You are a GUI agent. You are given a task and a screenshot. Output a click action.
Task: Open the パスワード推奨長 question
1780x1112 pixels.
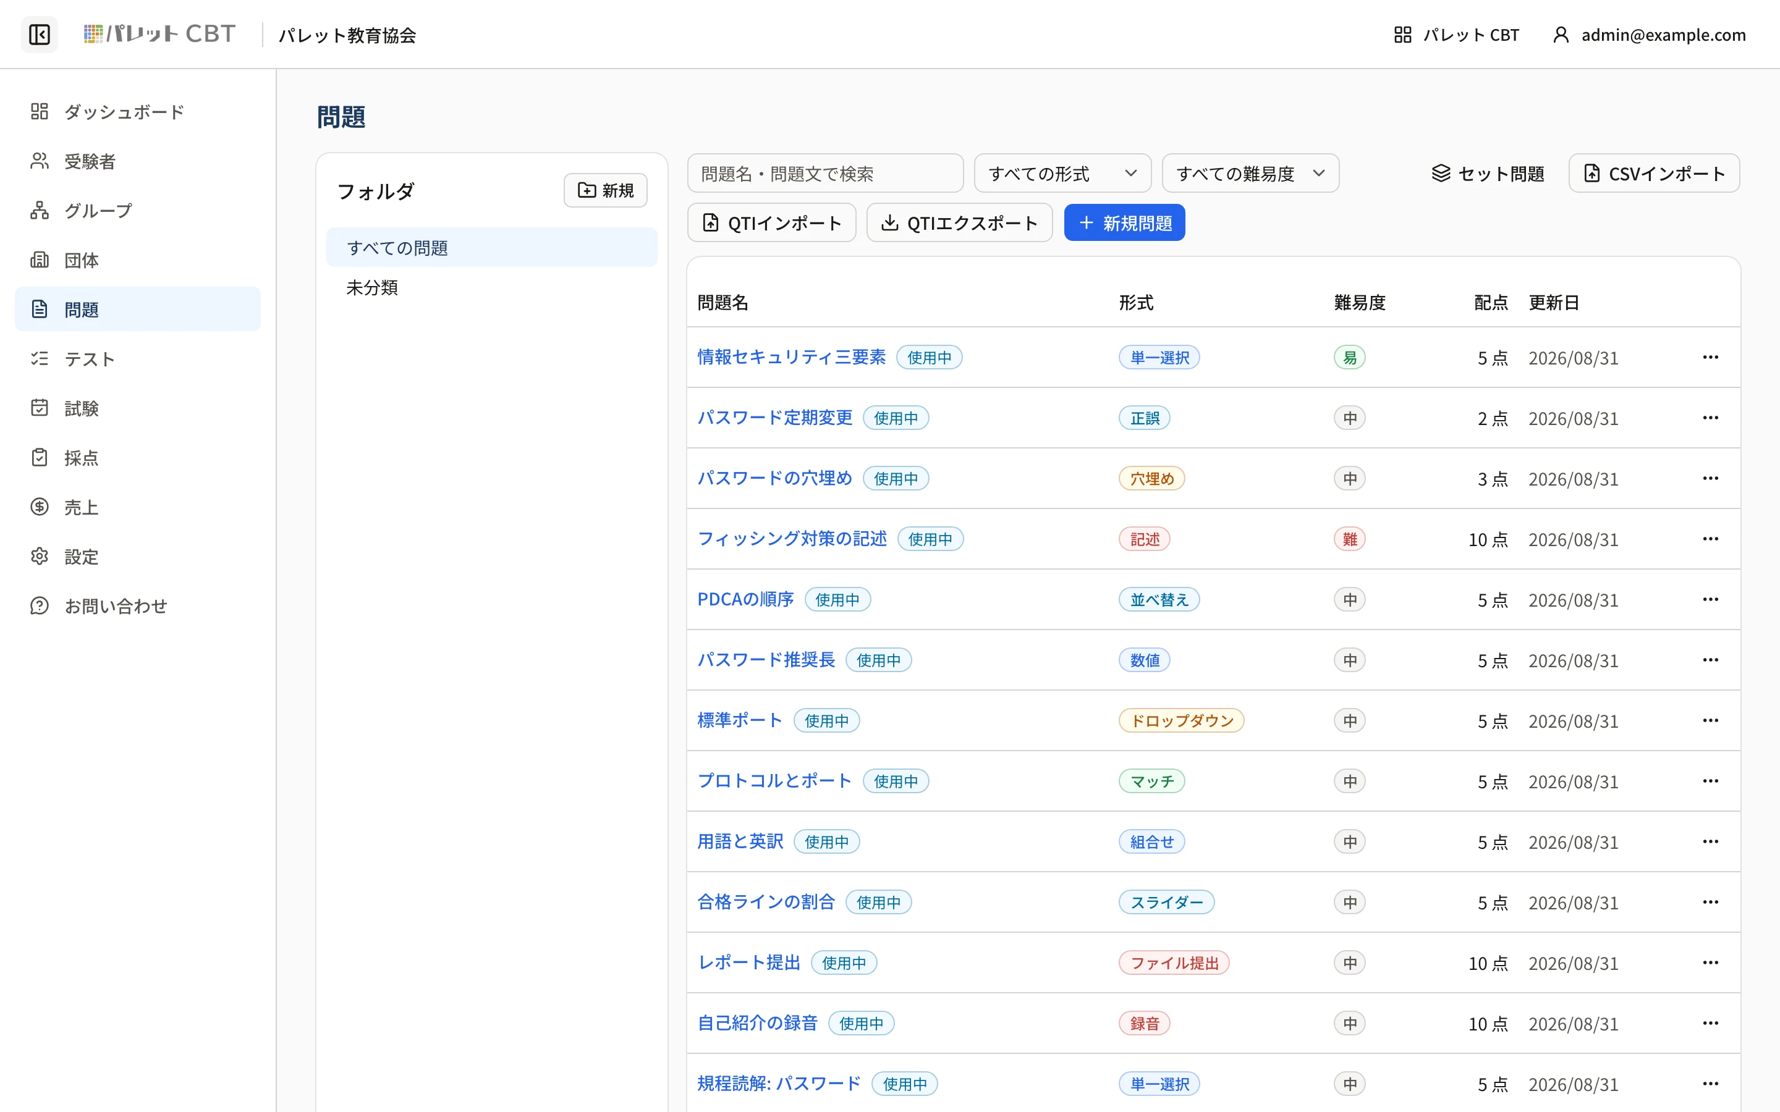(766, 660)
